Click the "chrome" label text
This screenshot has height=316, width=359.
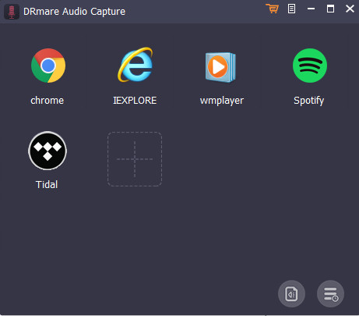coord(48,101)
